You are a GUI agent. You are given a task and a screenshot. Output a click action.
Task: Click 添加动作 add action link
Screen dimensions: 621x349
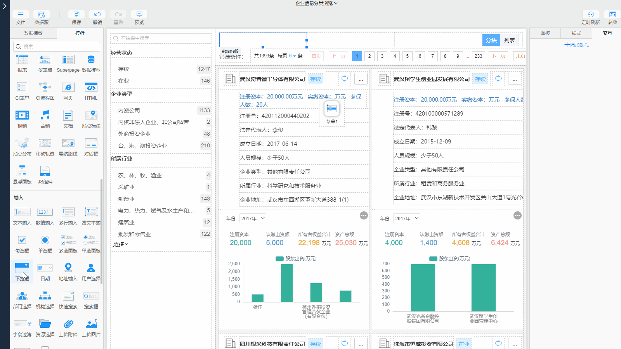(x=576, y=45)
